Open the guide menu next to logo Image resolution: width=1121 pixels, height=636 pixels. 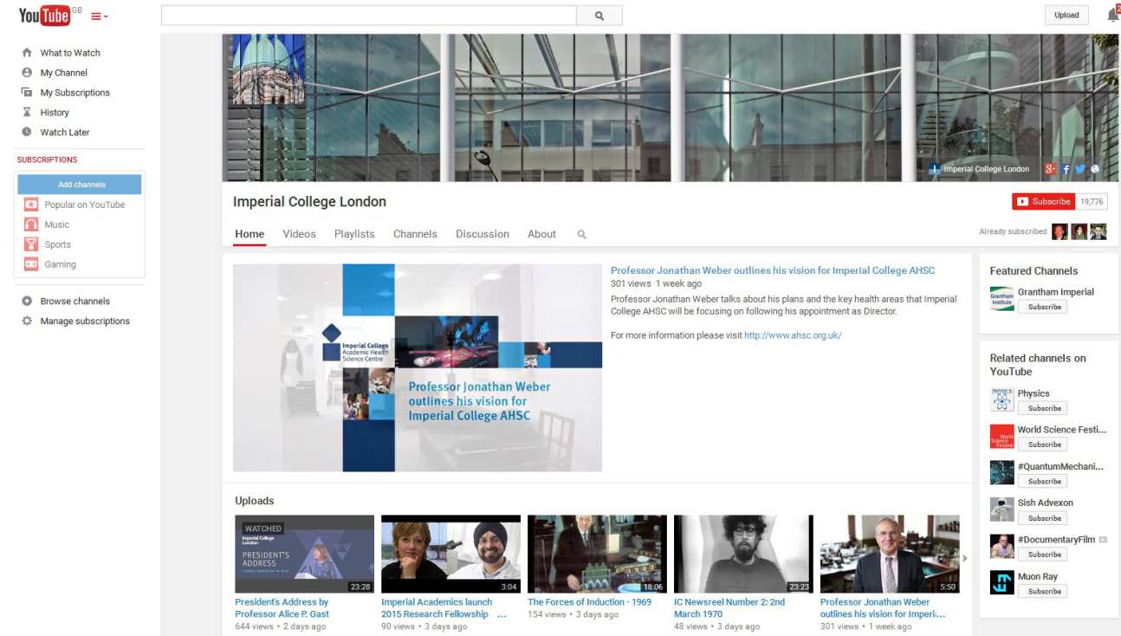click(x=100, y=16)
